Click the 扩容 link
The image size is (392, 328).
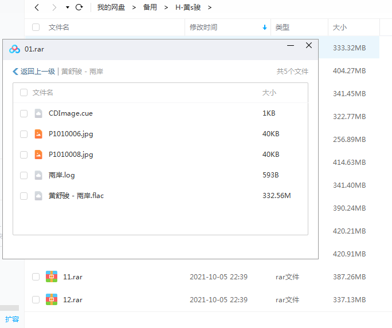(12, 319)
